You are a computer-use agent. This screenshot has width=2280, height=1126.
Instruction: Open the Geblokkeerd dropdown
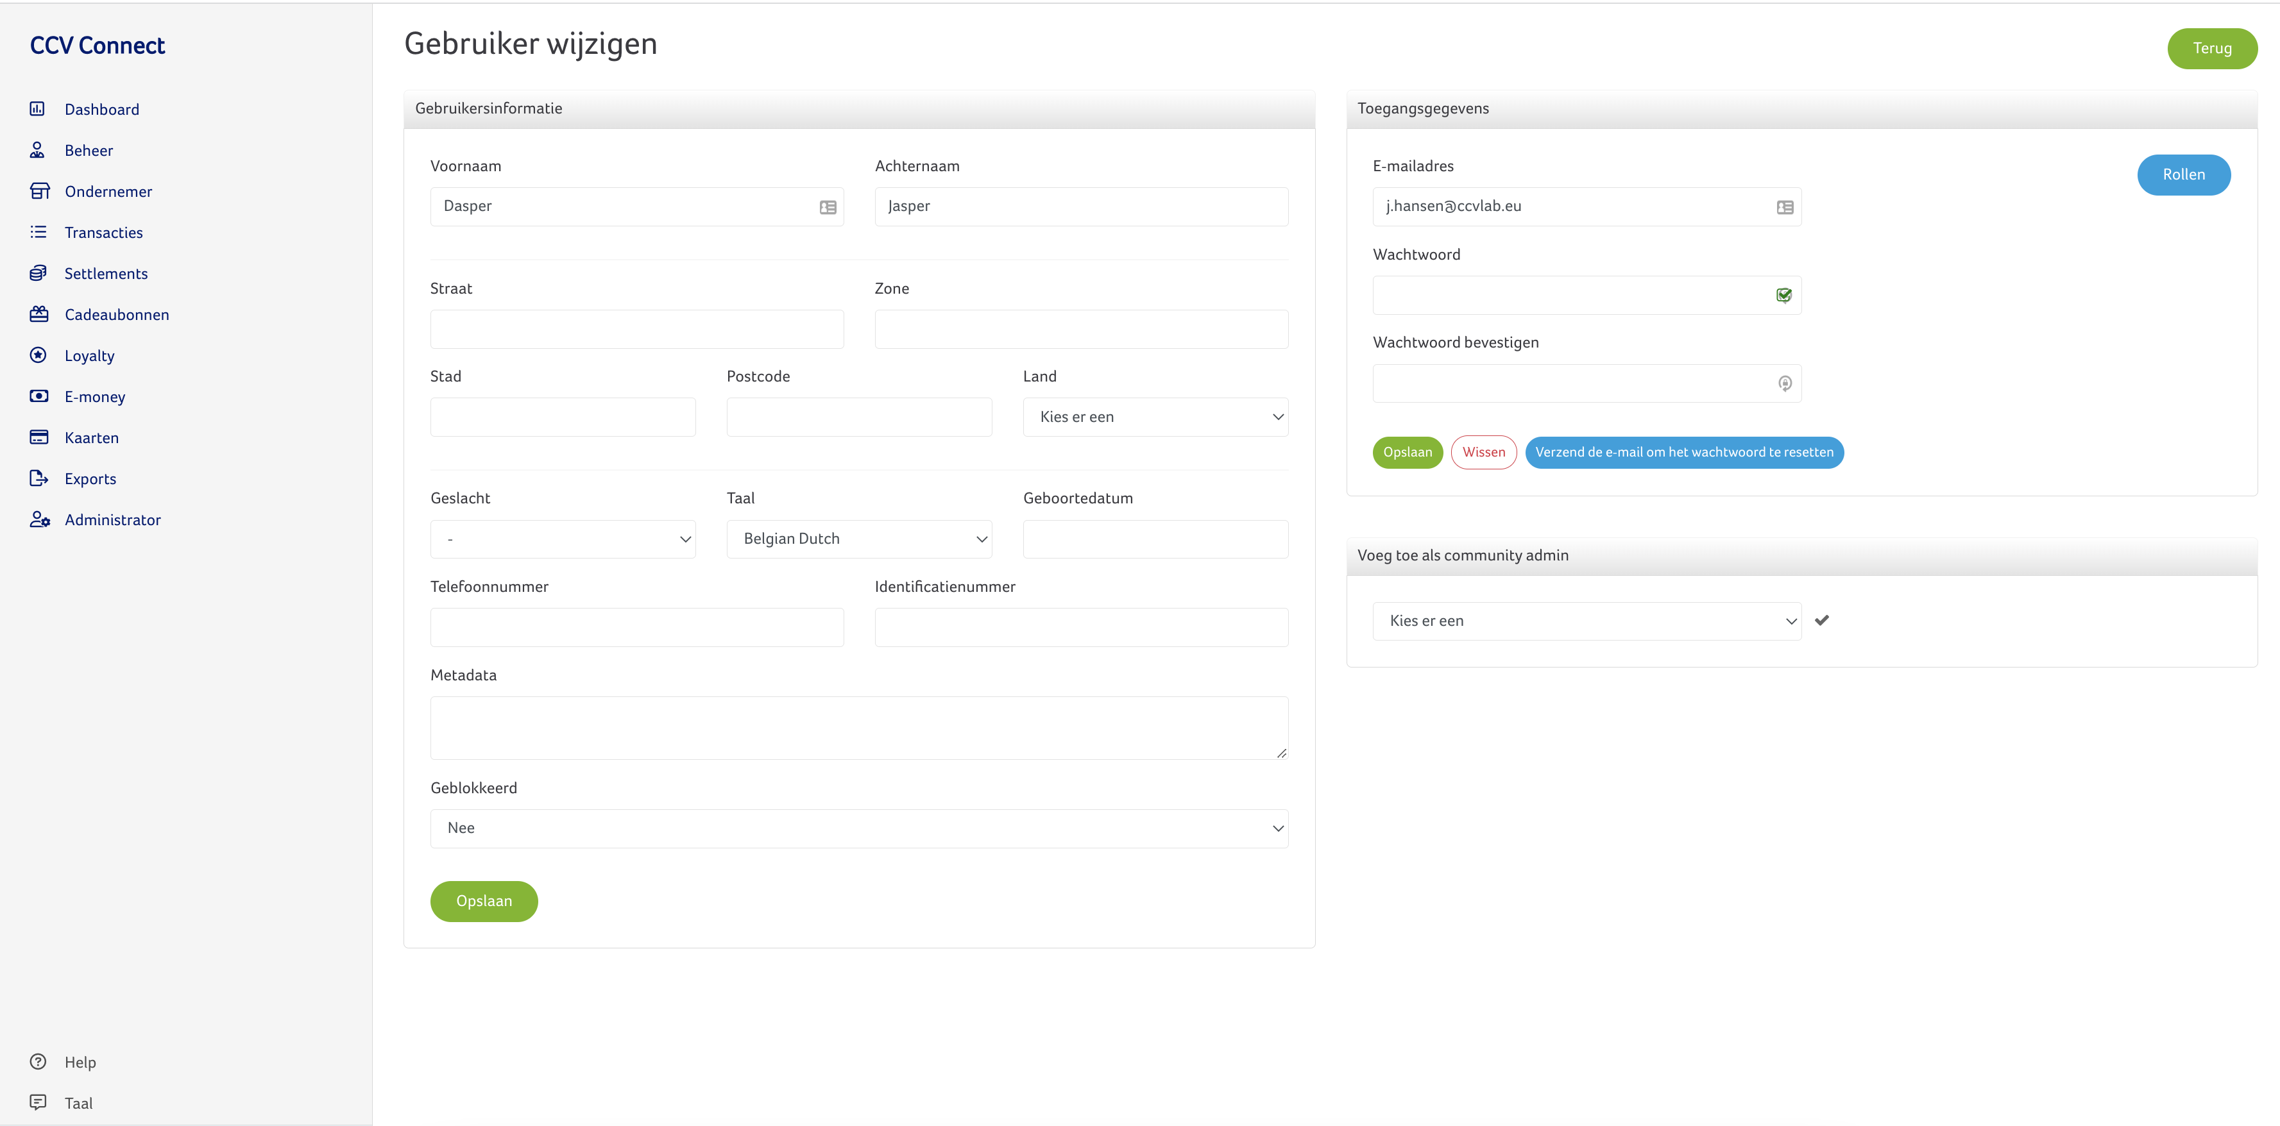[x=858, y=828]
